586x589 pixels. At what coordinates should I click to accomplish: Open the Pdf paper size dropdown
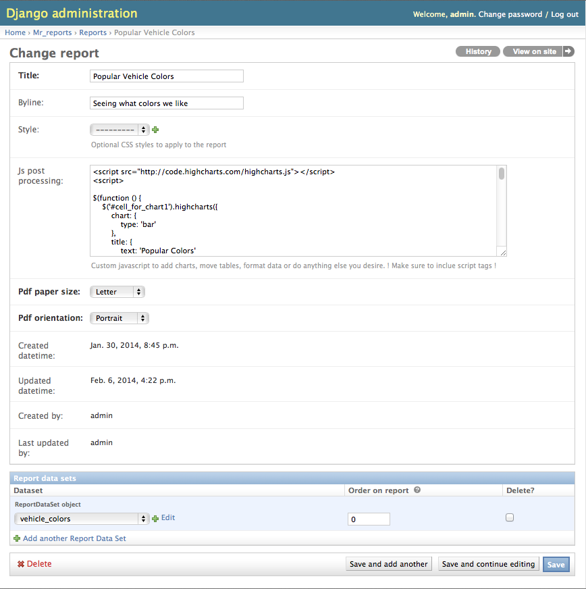point(117,292)
